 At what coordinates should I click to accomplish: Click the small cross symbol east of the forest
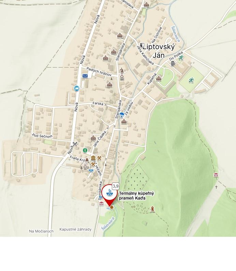coord(216,187)
